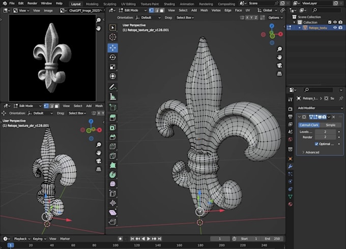Click the fleur-de-lis reference image
Viewport: 346px width, 249px height.
pyautogui.click(x=52, y=58)
